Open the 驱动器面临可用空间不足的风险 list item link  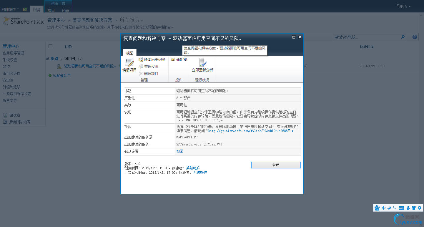click(90, 66)
